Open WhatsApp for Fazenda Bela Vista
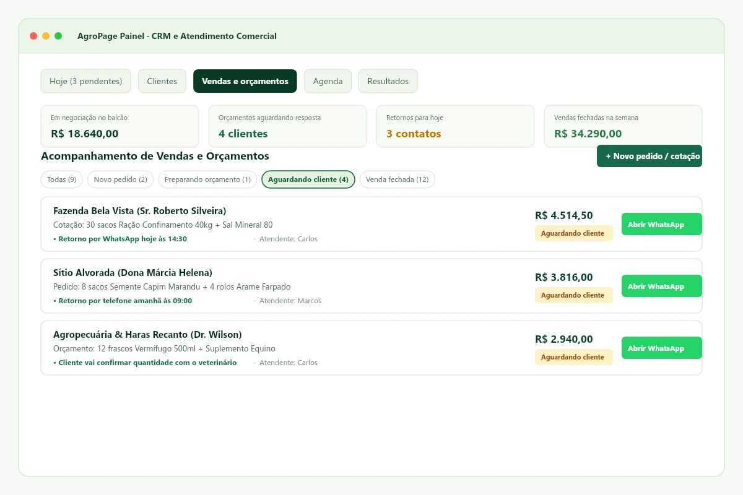This screenshot has height=495, width=743. point(662,224)
